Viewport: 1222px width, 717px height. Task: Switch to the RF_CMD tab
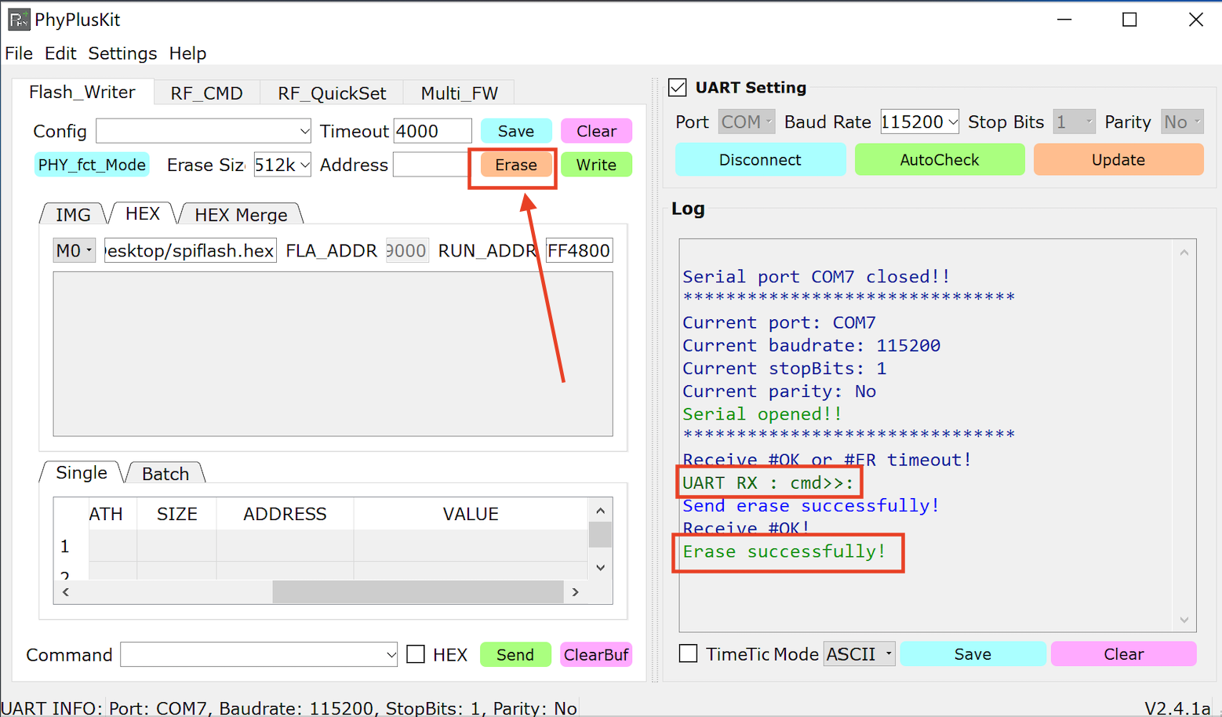(206, 93)
